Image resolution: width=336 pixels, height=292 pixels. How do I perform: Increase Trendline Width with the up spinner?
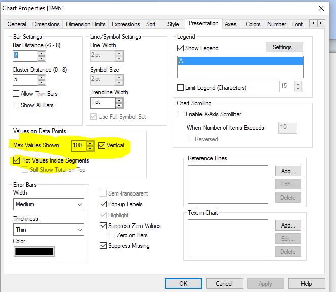tap(119, 100)
